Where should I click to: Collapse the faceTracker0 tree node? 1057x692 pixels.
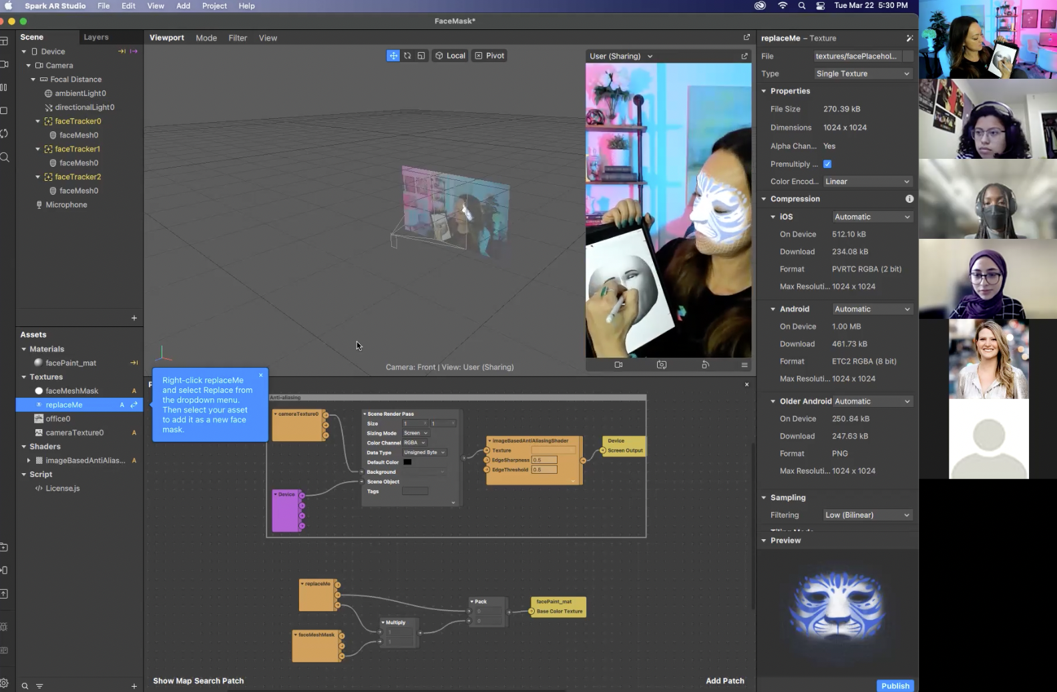tap(37, 121)
